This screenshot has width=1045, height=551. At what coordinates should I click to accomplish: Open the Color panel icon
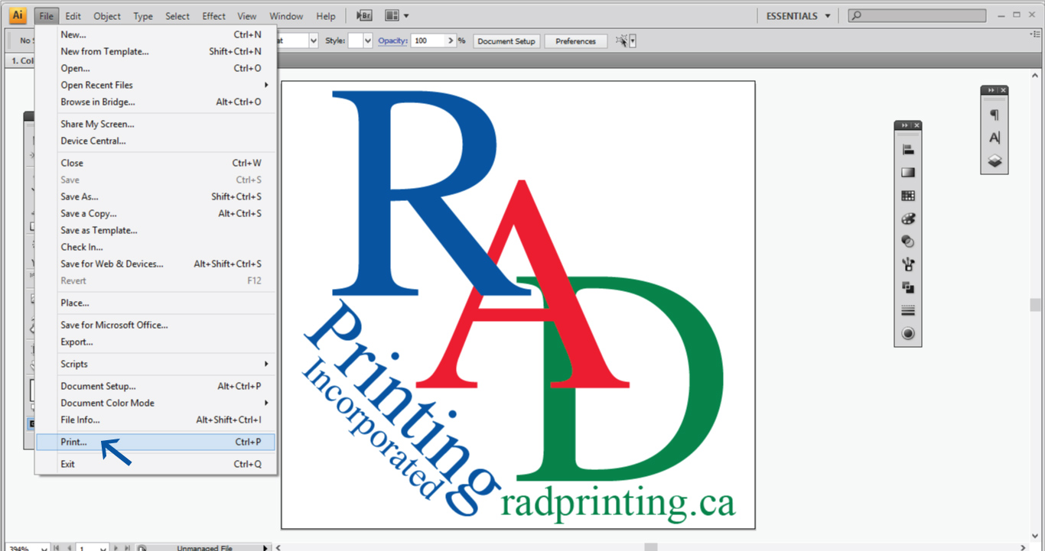coord(907,218)
